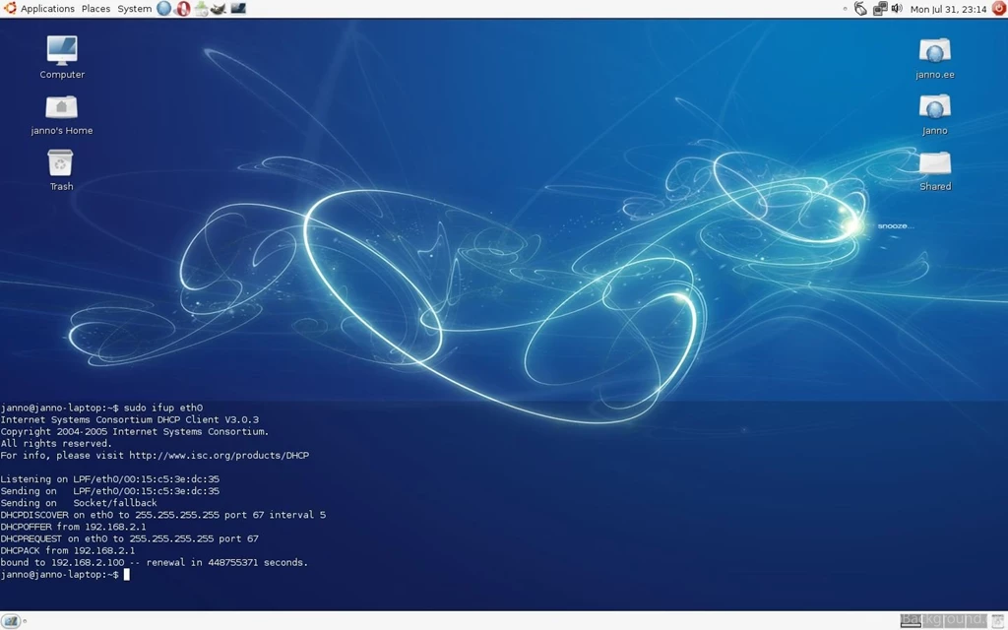Launch the GIMP image editor from the top panel
This screenshot has width=1008, height=630.
coord(219,9)
